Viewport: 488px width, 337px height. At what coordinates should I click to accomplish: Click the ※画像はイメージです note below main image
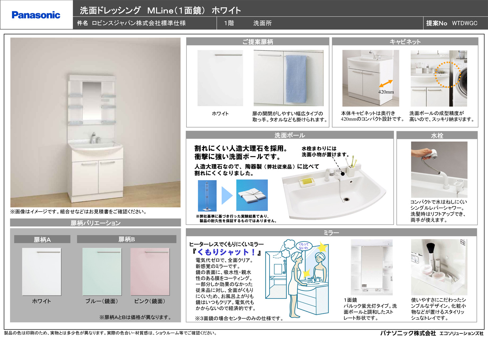coord(78,211)
